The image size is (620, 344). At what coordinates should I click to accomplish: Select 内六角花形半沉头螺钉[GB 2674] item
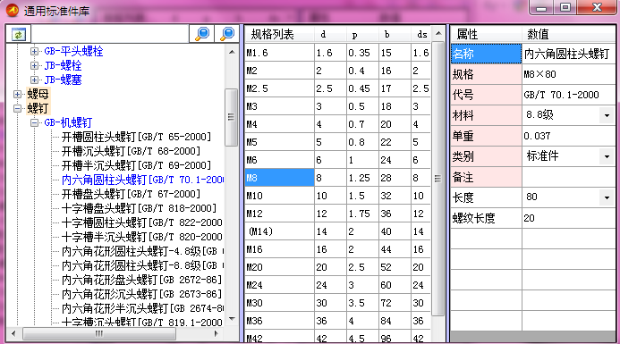coord(142,308)
